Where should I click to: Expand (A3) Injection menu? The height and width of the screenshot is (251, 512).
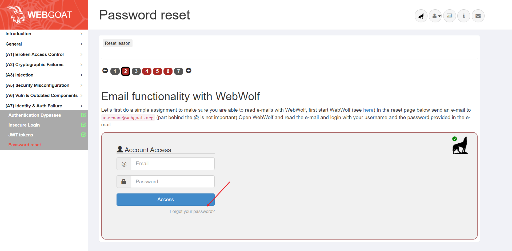(x=44, y=75)
